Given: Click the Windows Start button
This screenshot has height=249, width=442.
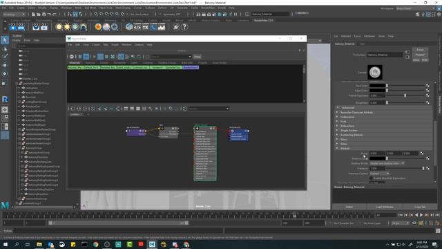Looking at the screenshot, I should pos(6,244).
